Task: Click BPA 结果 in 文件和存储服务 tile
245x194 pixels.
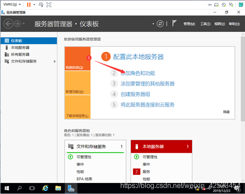Action: coord(84,179)
